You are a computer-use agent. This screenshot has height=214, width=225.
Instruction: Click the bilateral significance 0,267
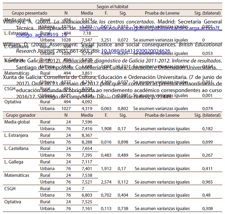[207, 155]
